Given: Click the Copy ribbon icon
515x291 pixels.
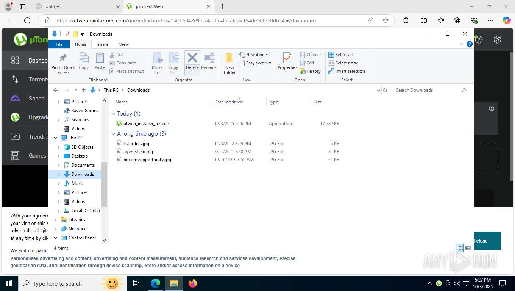Looking at the screenshot, I should (84, 58).
